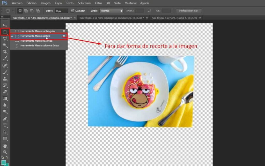The width and height of the screenshot is (265, 166).
Task: Swap foreground and background colors
Action: point(7,157)
